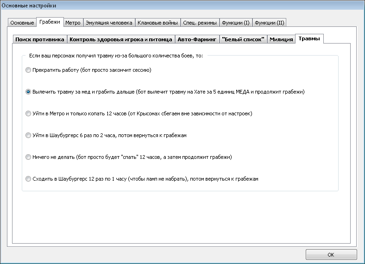
Task: Open Контроль здоровья игрока и питомца sub-tab
Action: [x=121, y=39]
